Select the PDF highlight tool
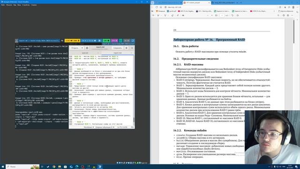The width and height of the screenshot is (300, 169). coord(158,15)
